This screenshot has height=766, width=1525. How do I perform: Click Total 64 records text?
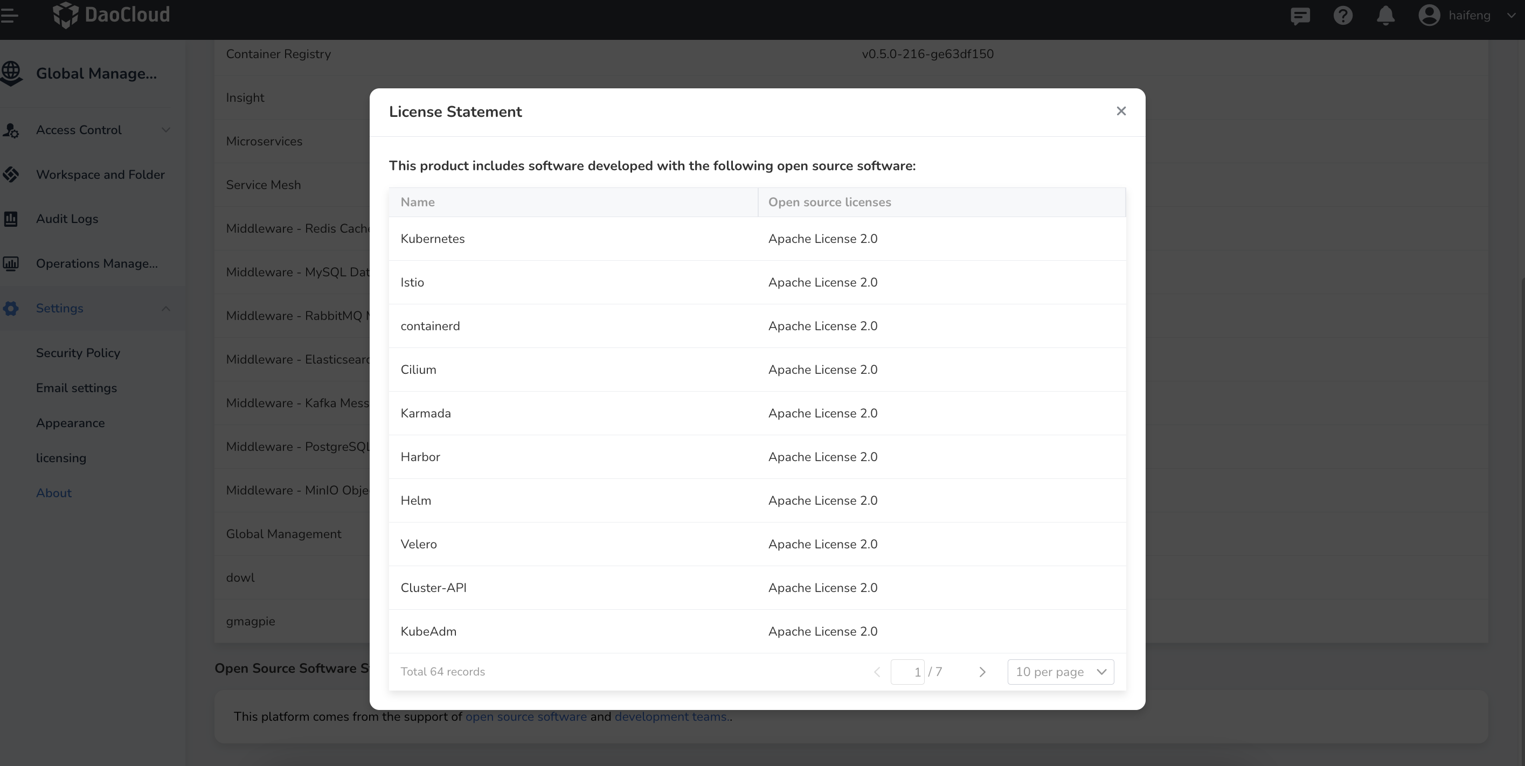click(x=443, y=672)
